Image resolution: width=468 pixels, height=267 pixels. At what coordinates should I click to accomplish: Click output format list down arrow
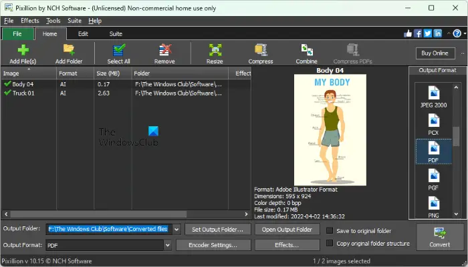(456, 214)
